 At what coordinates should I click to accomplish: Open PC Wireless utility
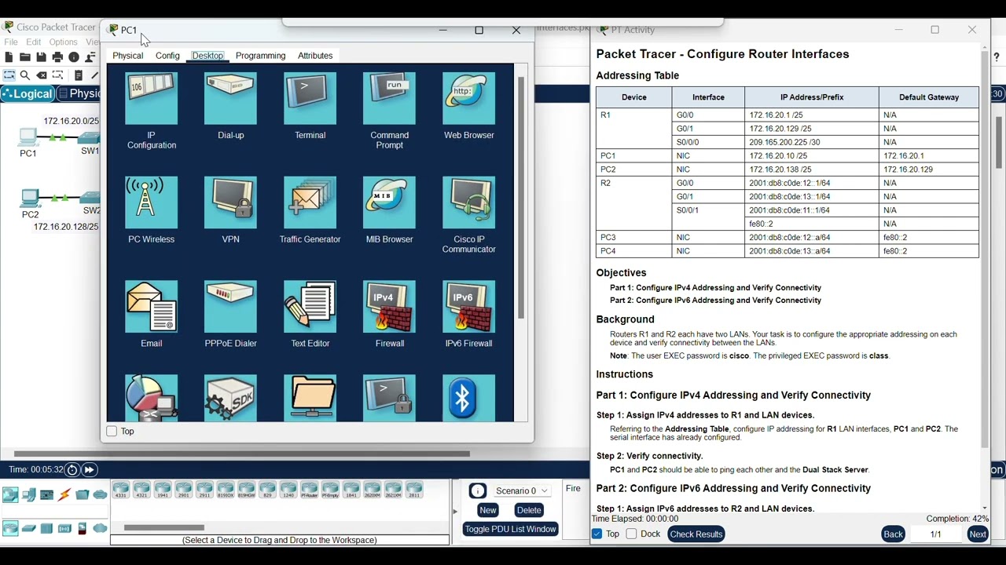[x=152, y=210]
